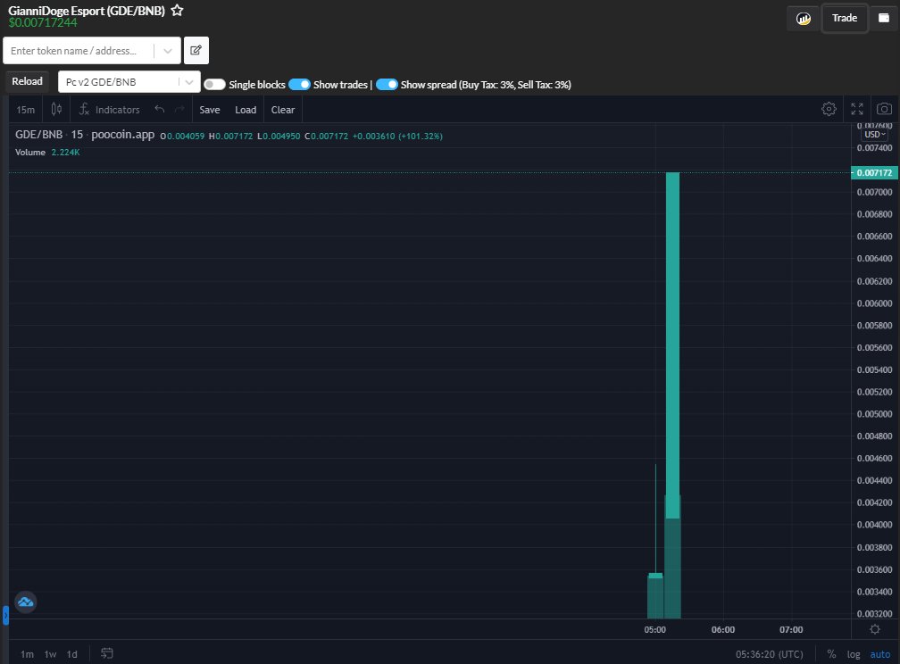
Task: Select the 1d date range
Action: point(71,653)
